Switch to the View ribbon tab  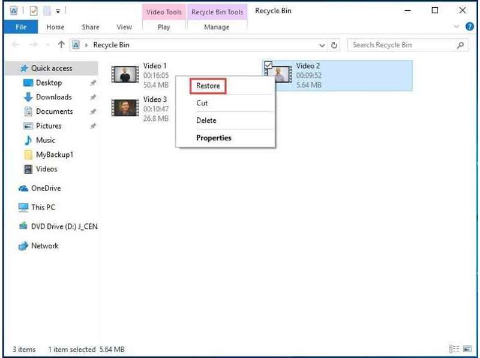pos(124,27)
